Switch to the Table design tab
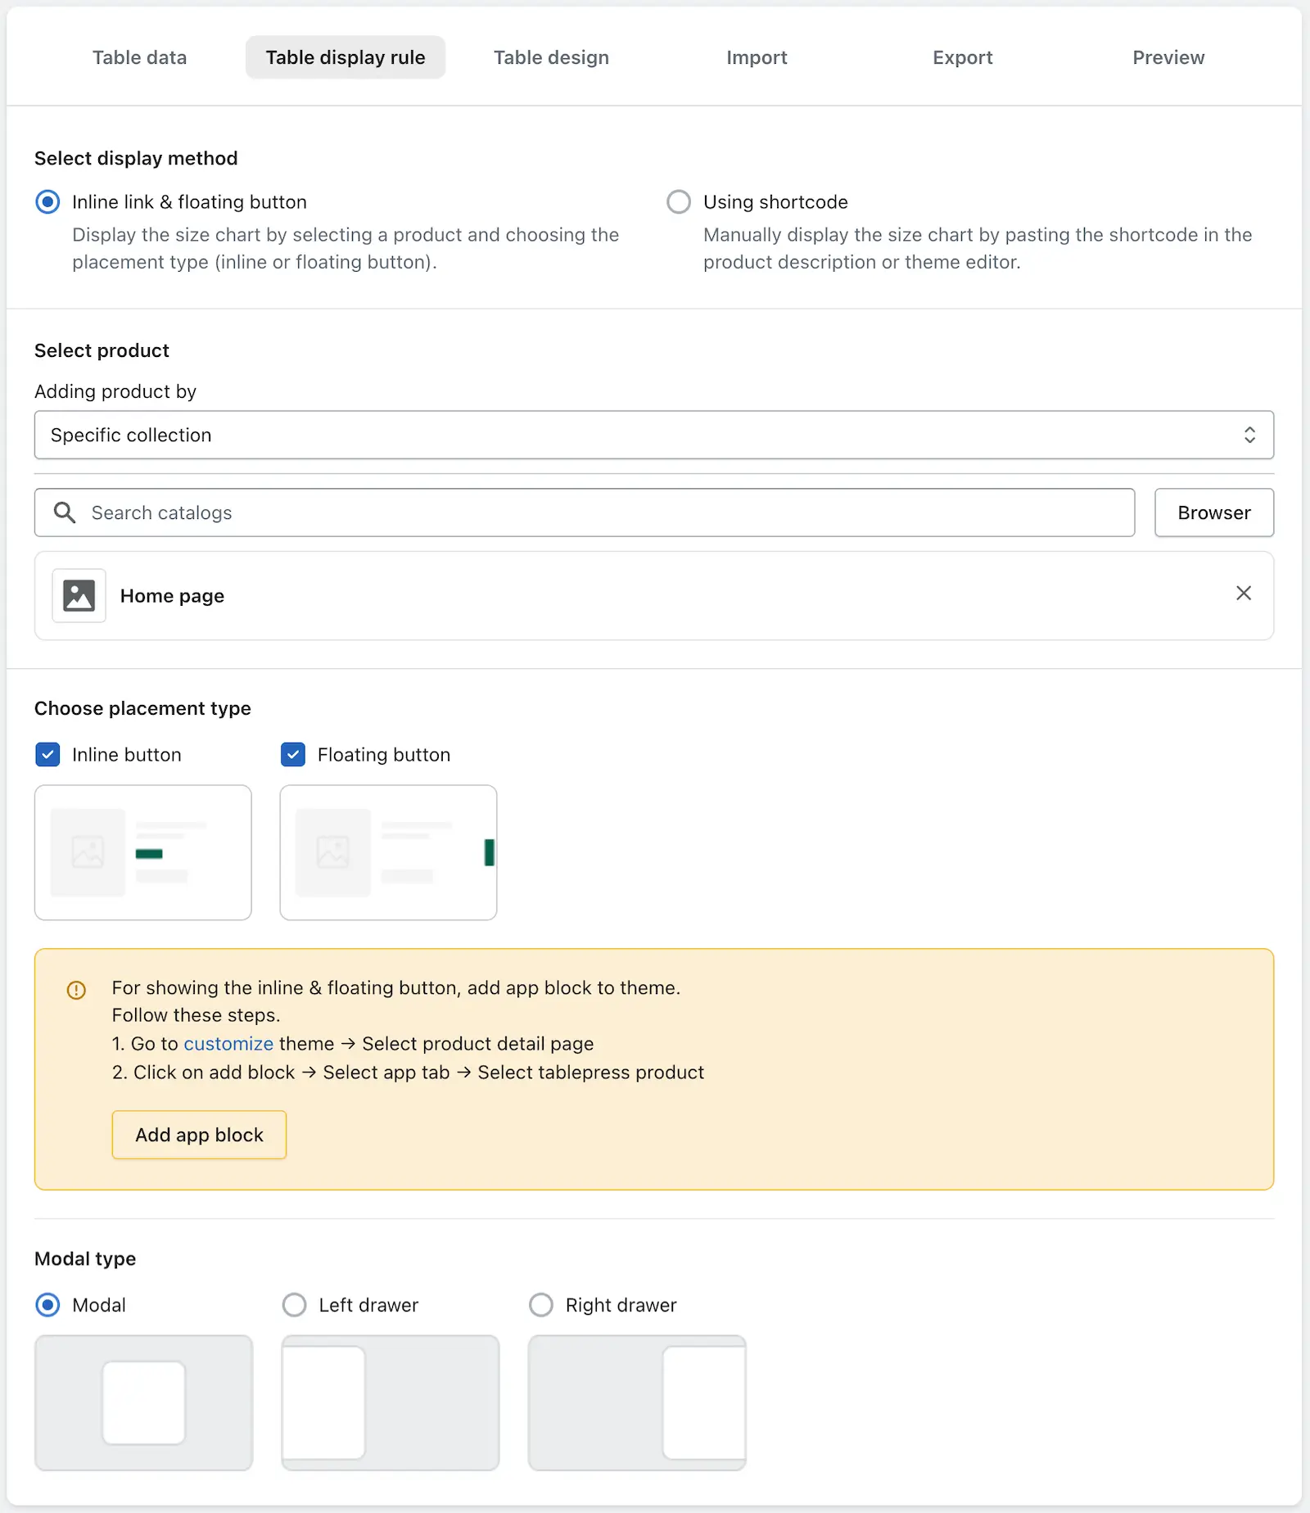Viewport: 1310px width, 1513px height. click(551, 57)
